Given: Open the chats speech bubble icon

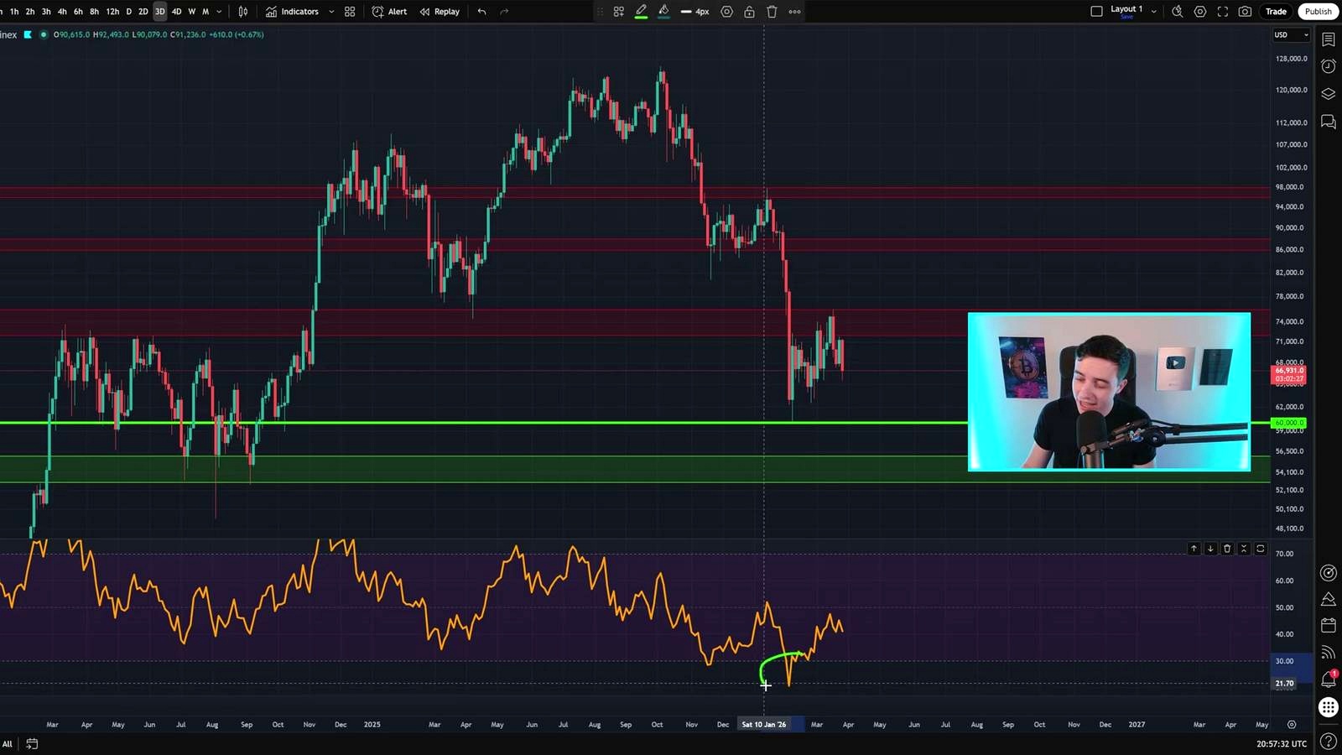Looking at the screenshot, I should point(1329,122).
